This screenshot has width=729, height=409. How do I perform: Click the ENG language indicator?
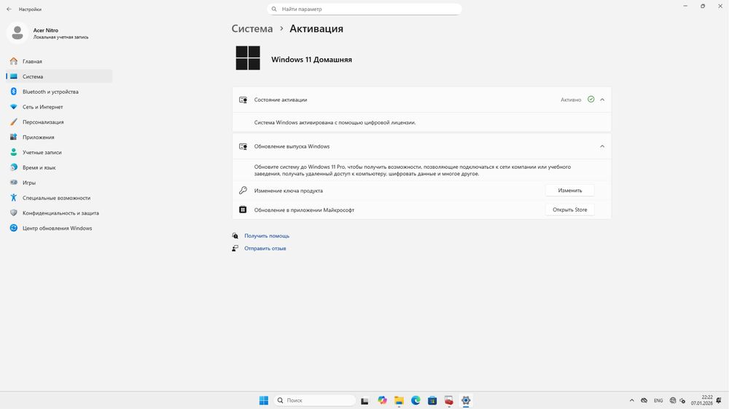[658, 400]
